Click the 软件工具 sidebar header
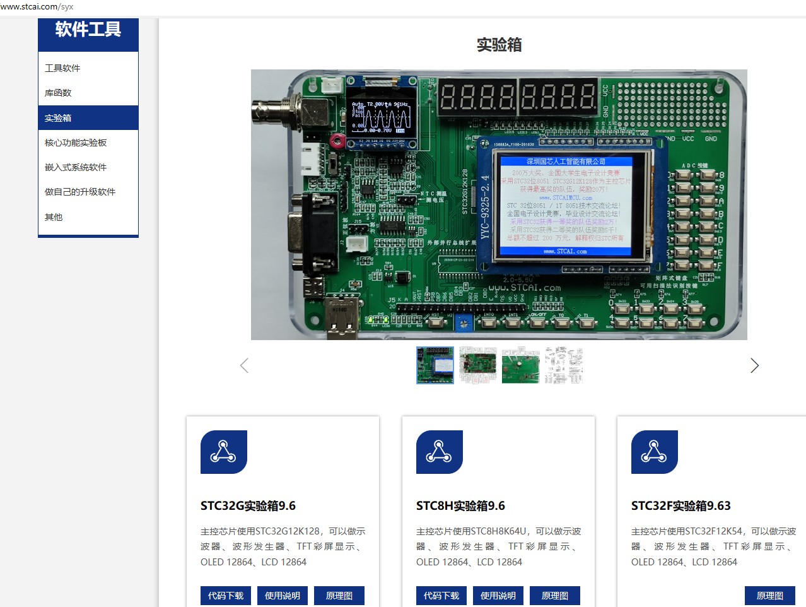This screenshot has width=806, height=607. pyautogui.click(x=88, y=30)
